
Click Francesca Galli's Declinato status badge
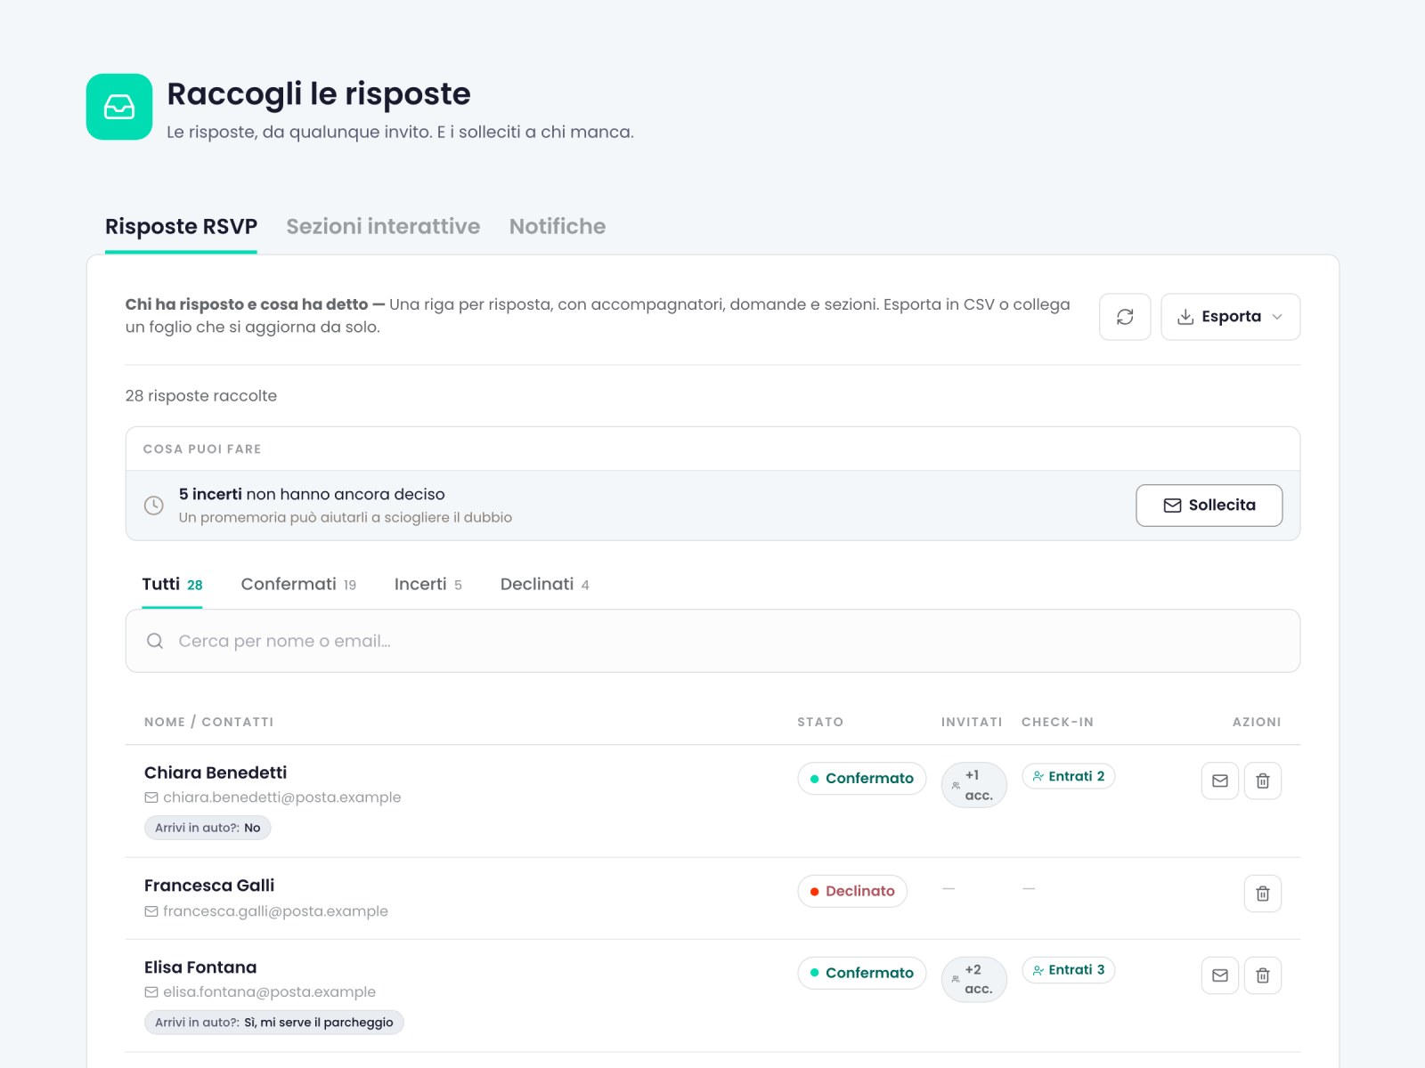click(x=852, y=891)
